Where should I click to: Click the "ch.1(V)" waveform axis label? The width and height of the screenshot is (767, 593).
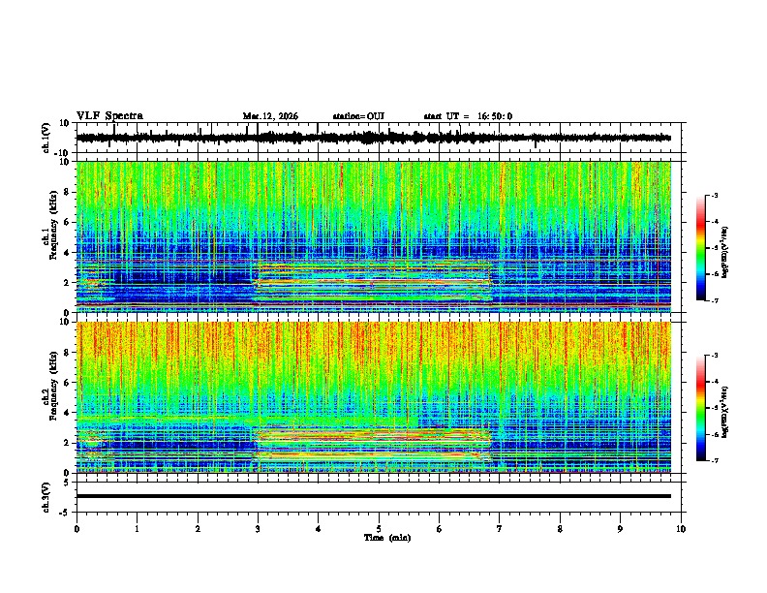click(x=46, y=138)
